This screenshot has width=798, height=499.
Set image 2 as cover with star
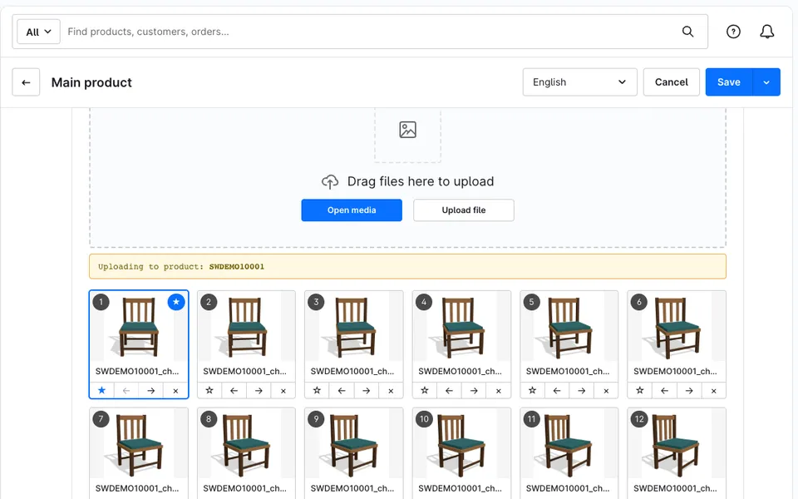tap(209, 391)
